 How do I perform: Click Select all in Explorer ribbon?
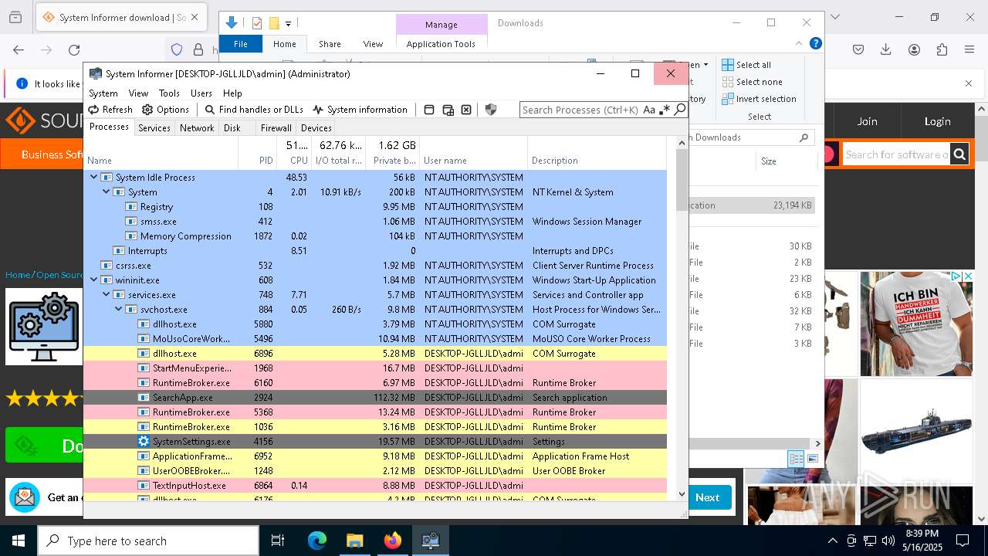click(746, 65)
